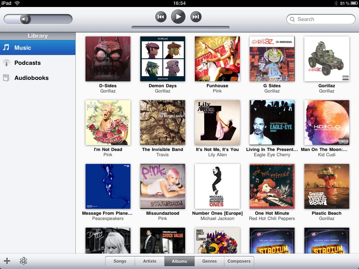Viewport: 359px width, 269px height.
Task: Click the 'Travis' artist name
Action: 163,155
